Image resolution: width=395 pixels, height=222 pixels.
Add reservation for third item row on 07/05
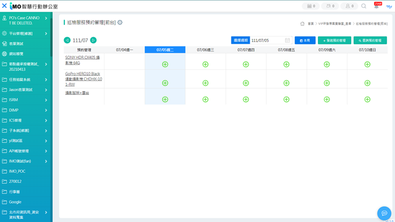pyautogui.click(x=165, y=99)
